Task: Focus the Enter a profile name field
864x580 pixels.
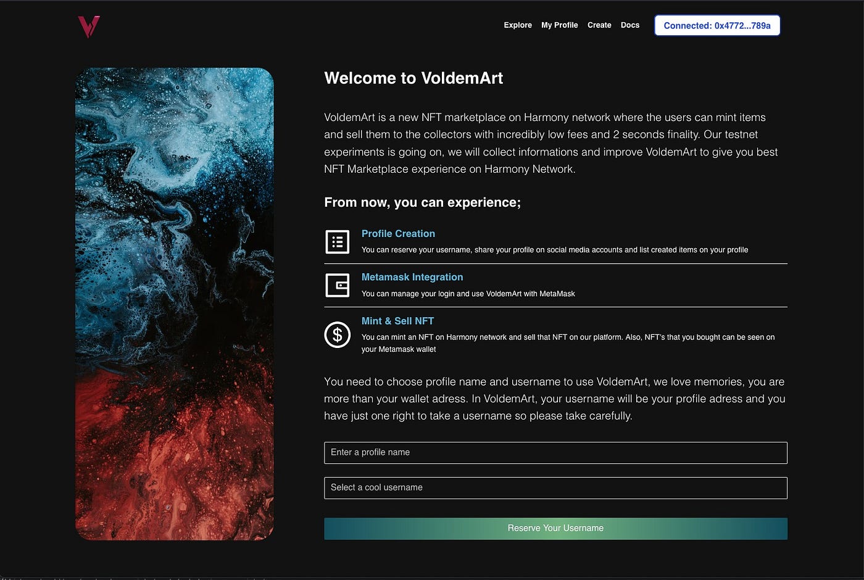Action: (x=555, y=453)
